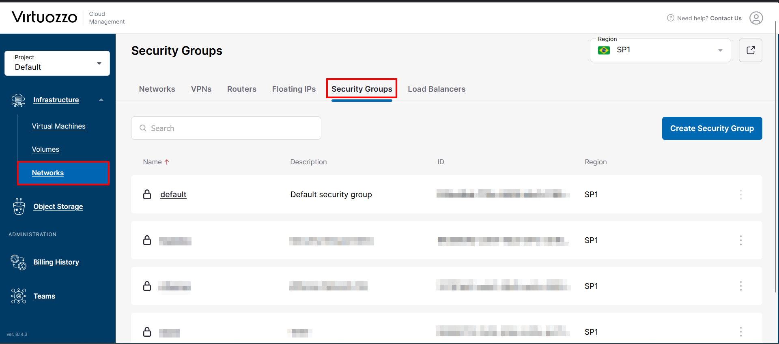This screenshot has width=779, height=344.
Task: Open Teams link
Action: click(44, 296)
